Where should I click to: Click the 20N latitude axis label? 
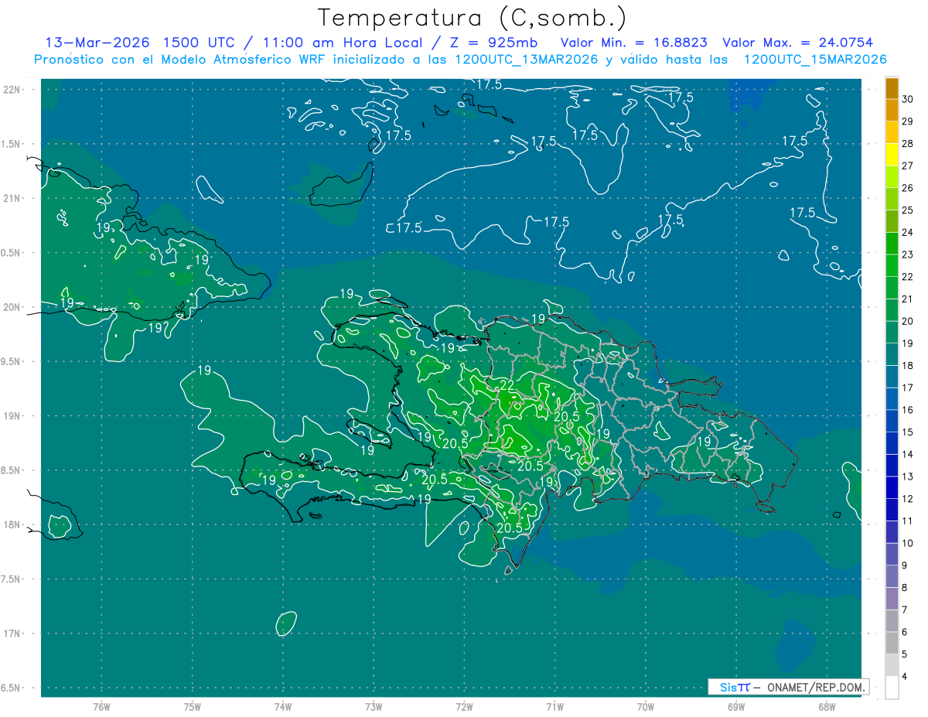coord(12,307)
